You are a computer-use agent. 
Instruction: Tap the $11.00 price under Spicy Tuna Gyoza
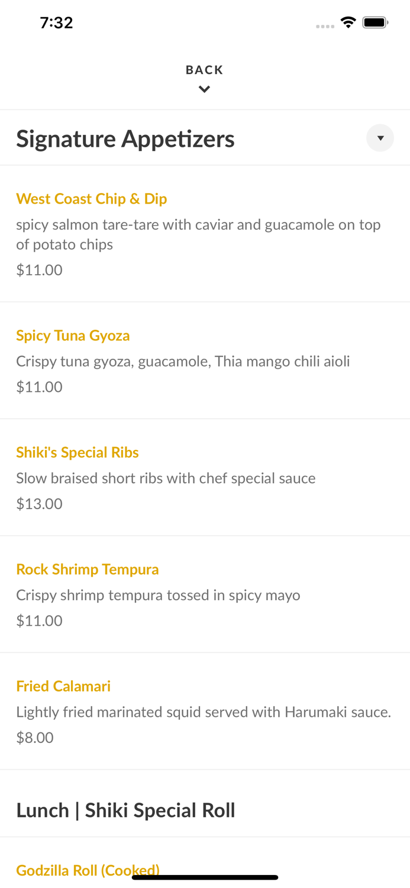(39, 387)
